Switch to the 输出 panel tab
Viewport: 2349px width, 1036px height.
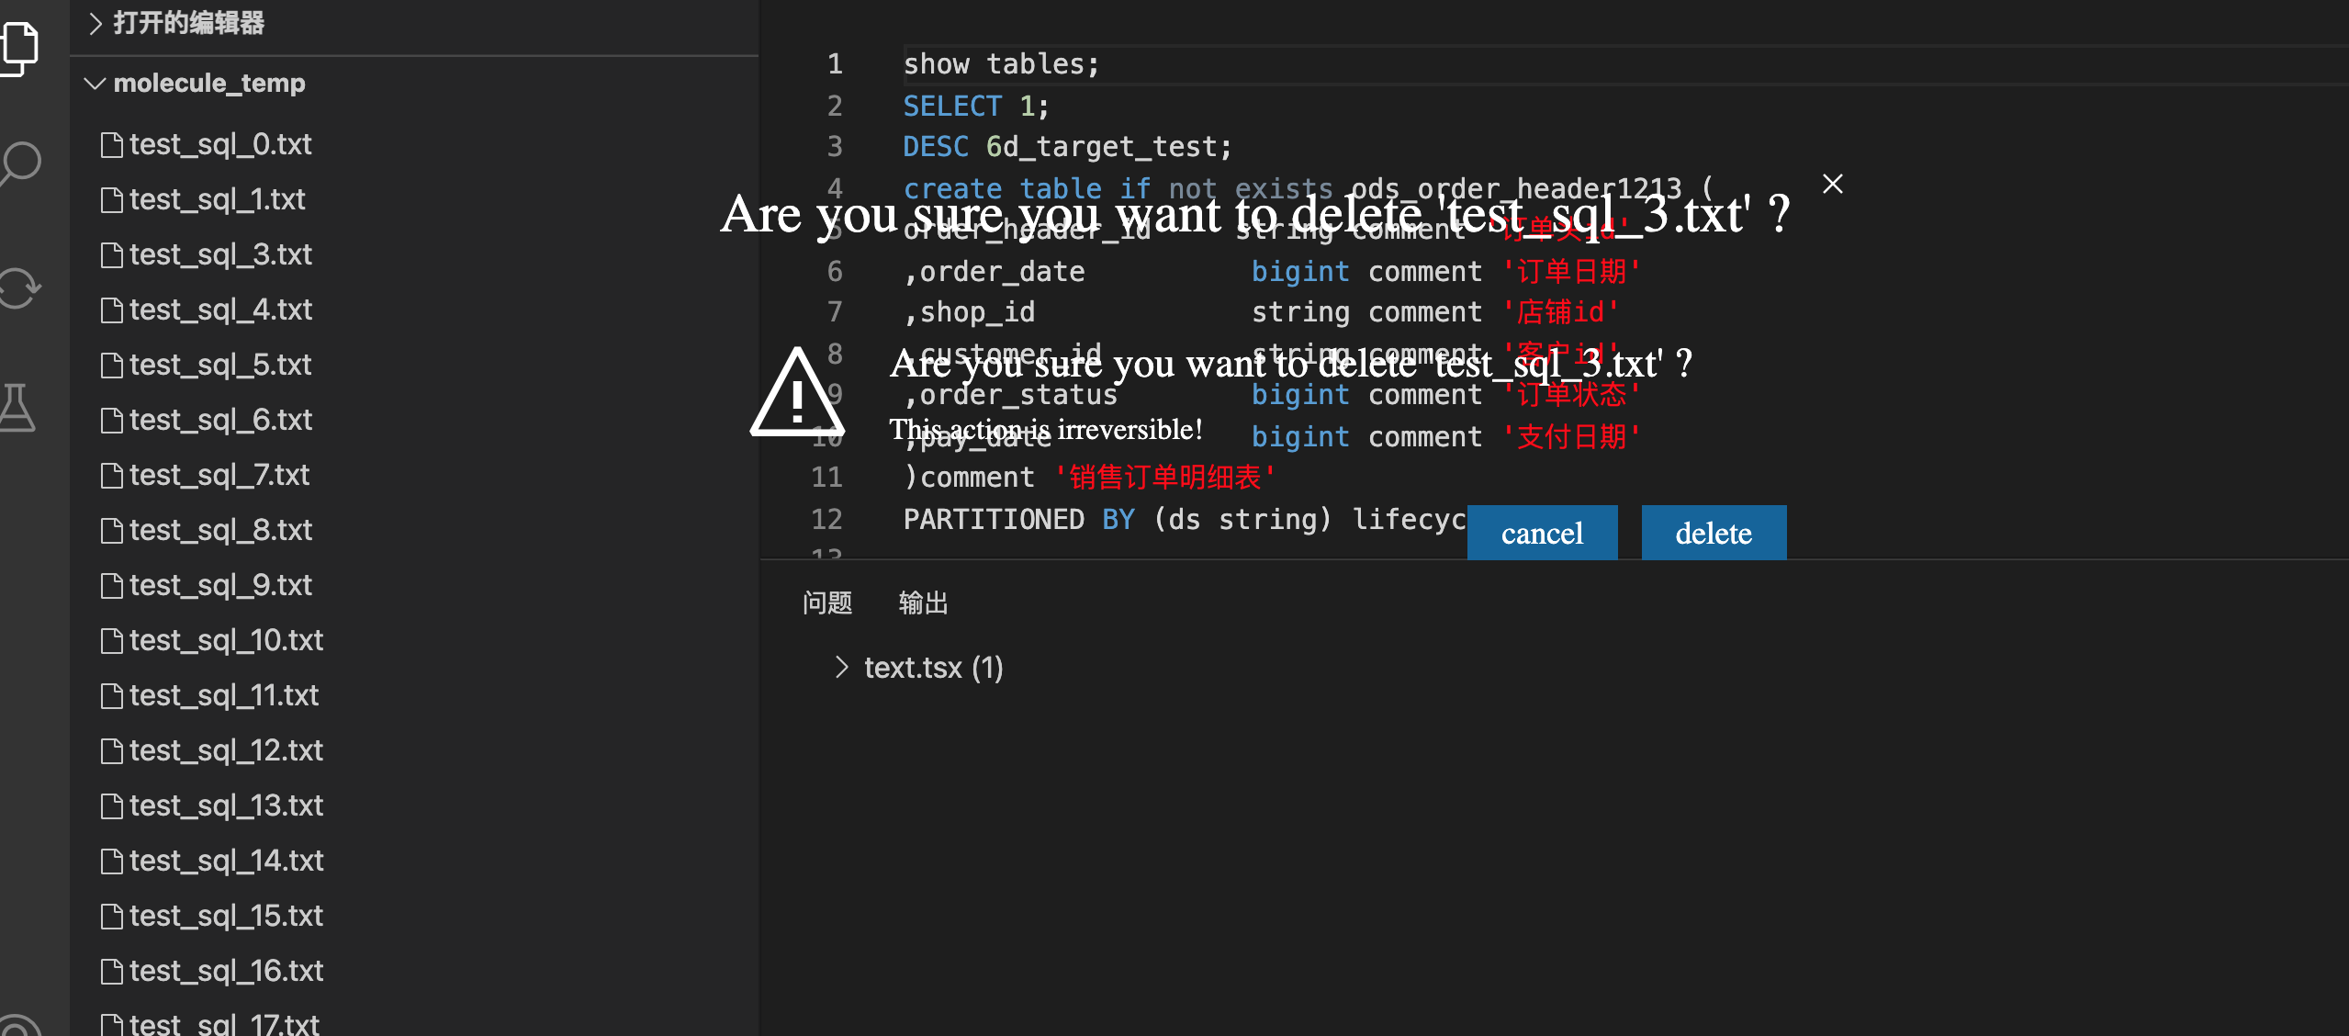click(x=923, y=603)
